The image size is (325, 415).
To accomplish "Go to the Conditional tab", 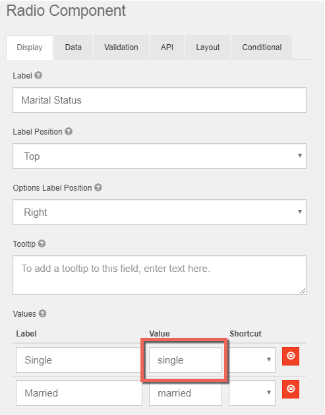I will 262,48.
